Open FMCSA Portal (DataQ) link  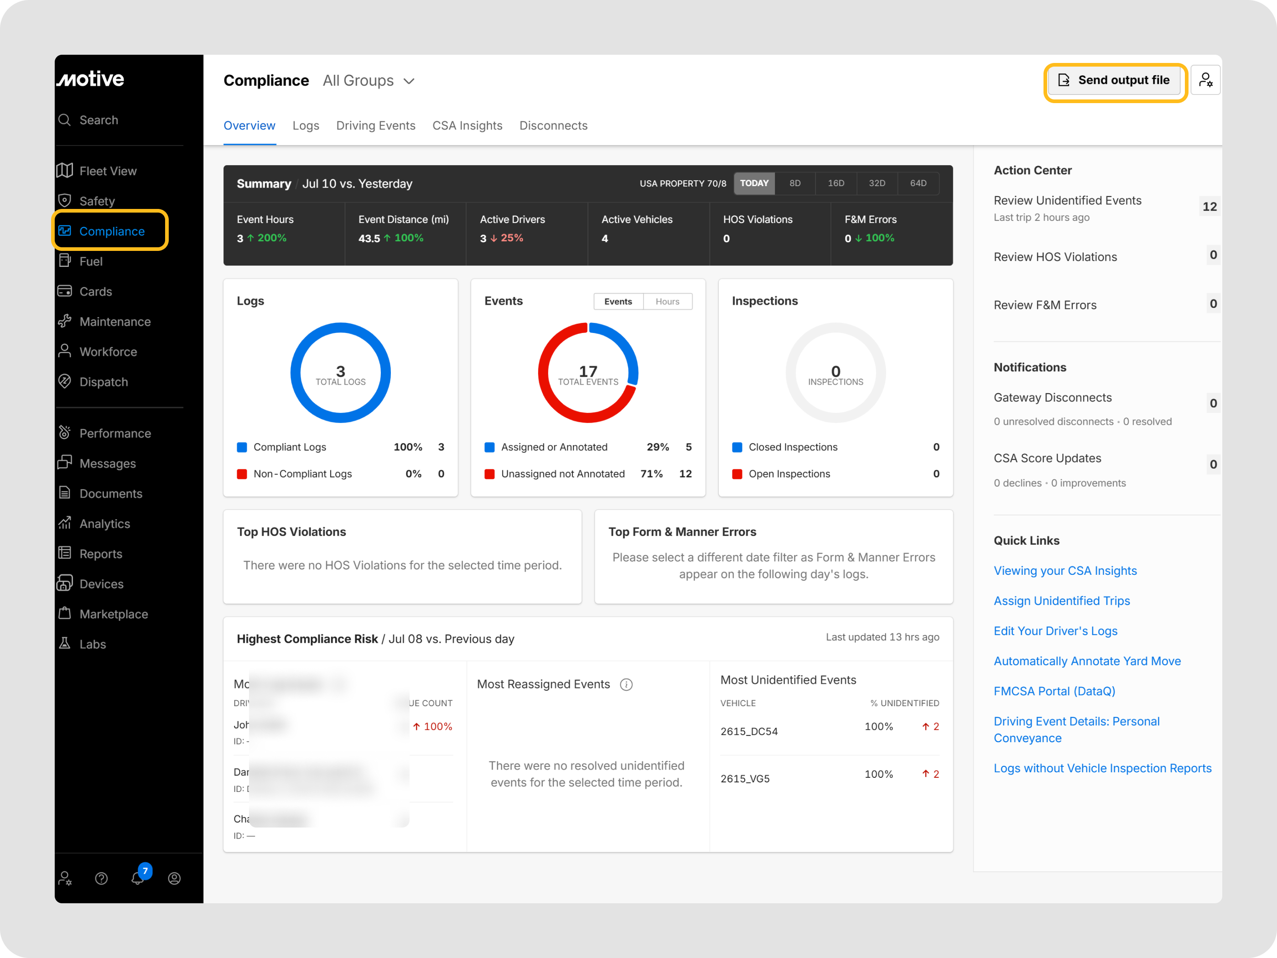1054,691
